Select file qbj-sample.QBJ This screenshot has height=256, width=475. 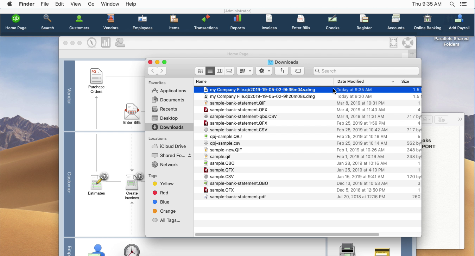click(x=308, y=137)
